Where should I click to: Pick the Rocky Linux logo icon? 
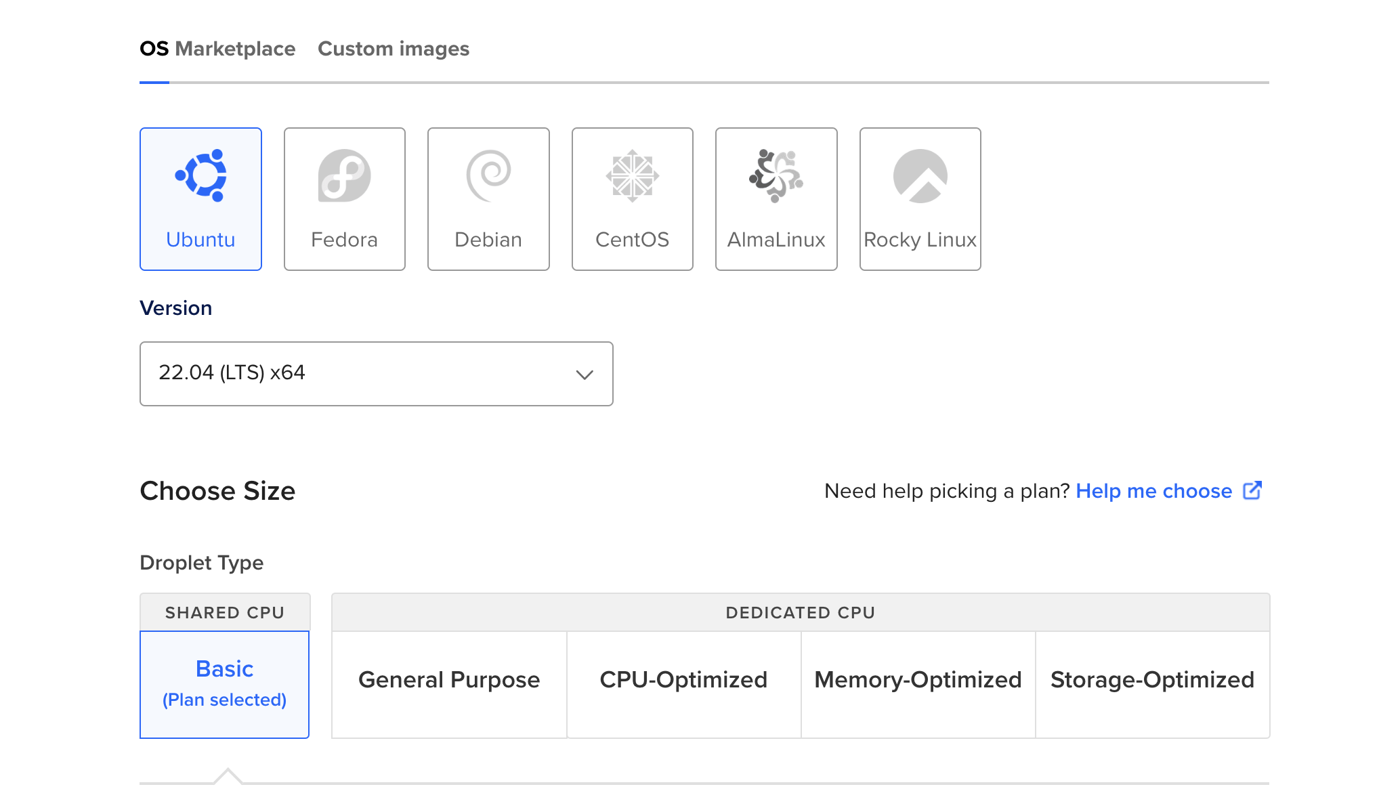click(920, 175)
